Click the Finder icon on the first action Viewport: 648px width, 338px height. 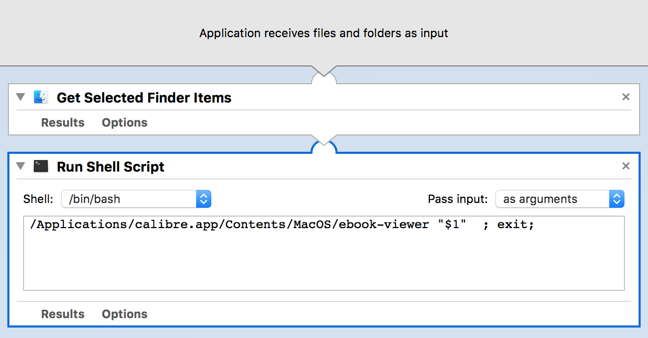click(41, 97)
